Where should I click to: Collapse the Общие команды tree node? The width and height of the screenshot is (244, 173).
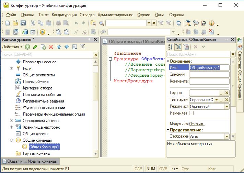(x=12, y=140)
